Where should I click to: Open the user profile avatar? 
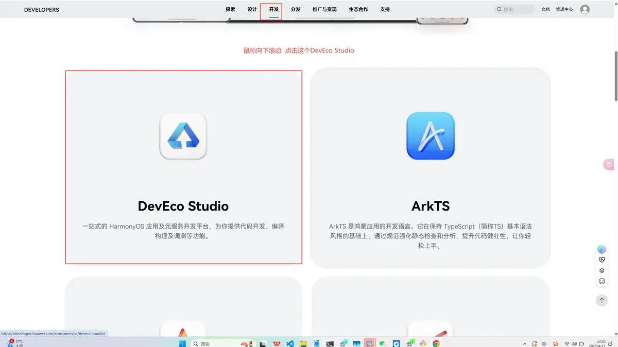pyautogui.click(x=585, y=9)
